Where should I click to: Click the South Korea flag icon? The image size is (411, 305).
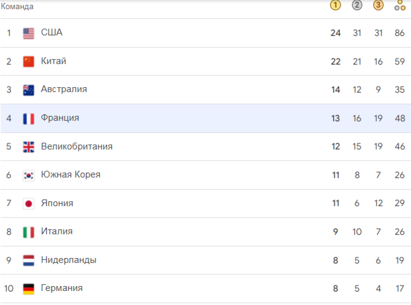tap(29, 175)
